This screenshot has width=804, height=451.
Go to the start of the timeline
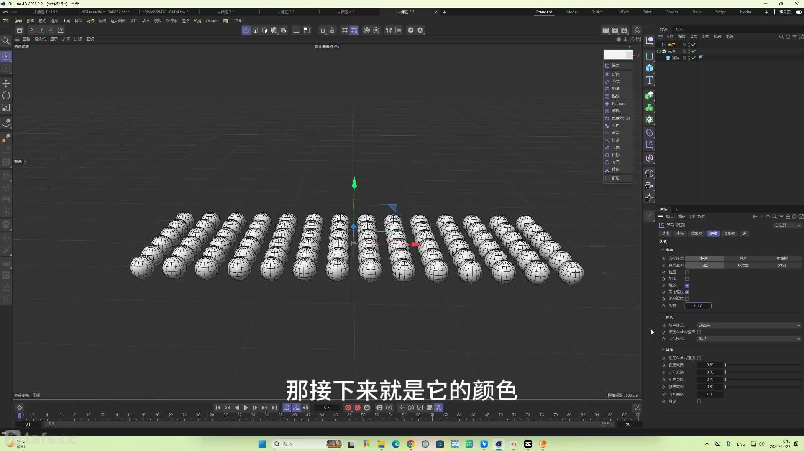point(218,408)
